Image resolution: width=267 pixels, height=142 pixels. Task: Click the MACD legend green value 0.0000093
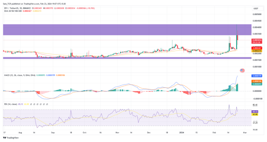[41, 75]
